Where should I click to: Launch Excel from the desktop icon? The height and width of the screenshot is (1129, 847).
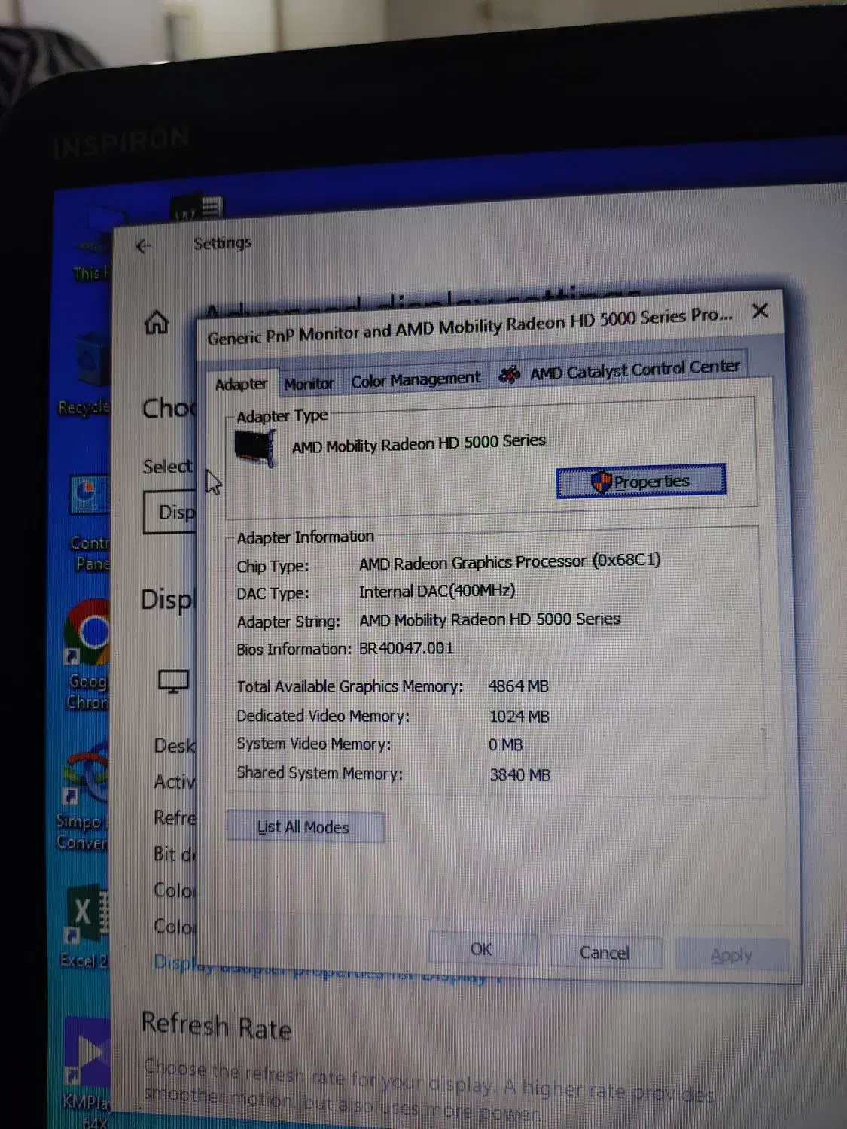(x=86, y=914)
